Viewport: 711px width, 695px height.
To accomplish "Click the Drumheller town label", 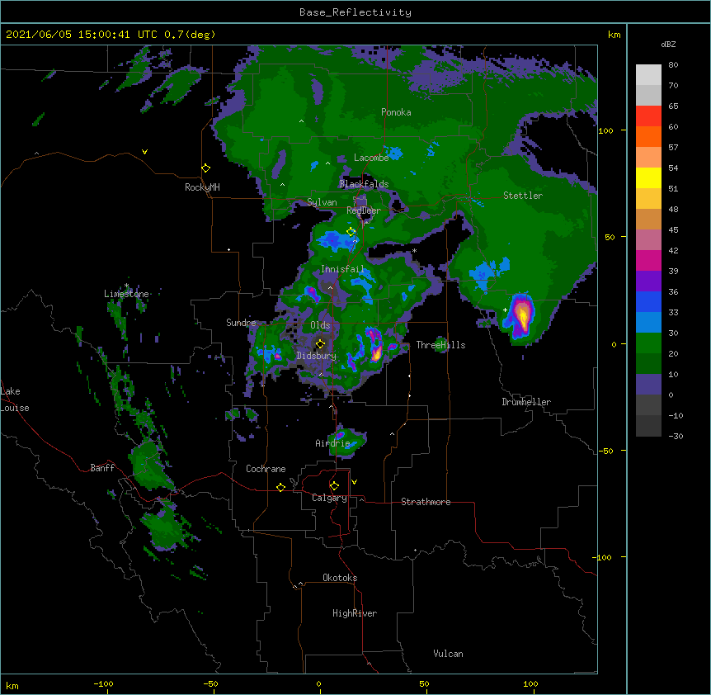I will coord(526,402).
